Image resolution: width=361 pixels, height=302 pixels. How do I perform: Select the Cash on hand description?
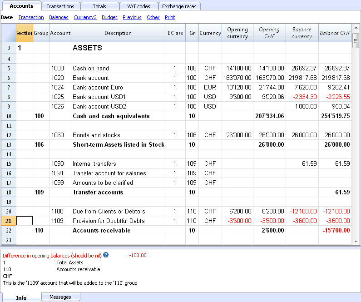click(118, 69)
